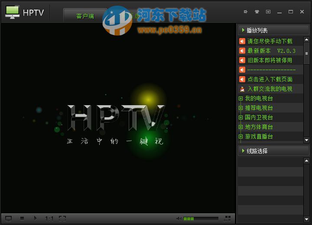Stop playback with the stop button
312x225 pixels.
point(22,219)
